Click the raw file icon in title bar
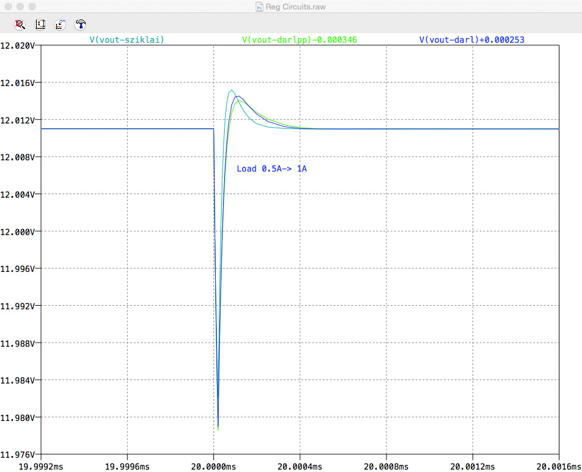Viewport: 582px width, 472px height. coord(259,7)
